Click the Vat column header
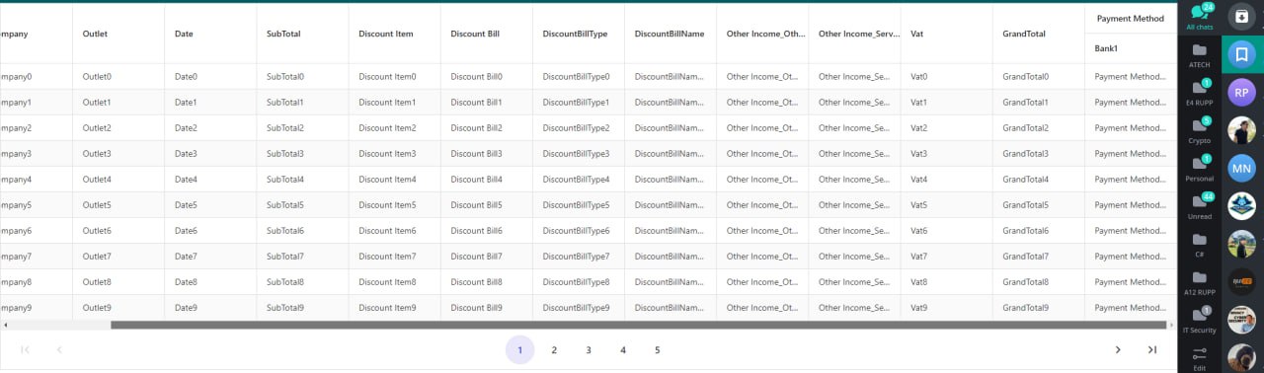Image resolution: width=1264 pixels, height=373 pixels. click(x=946, y=34)
